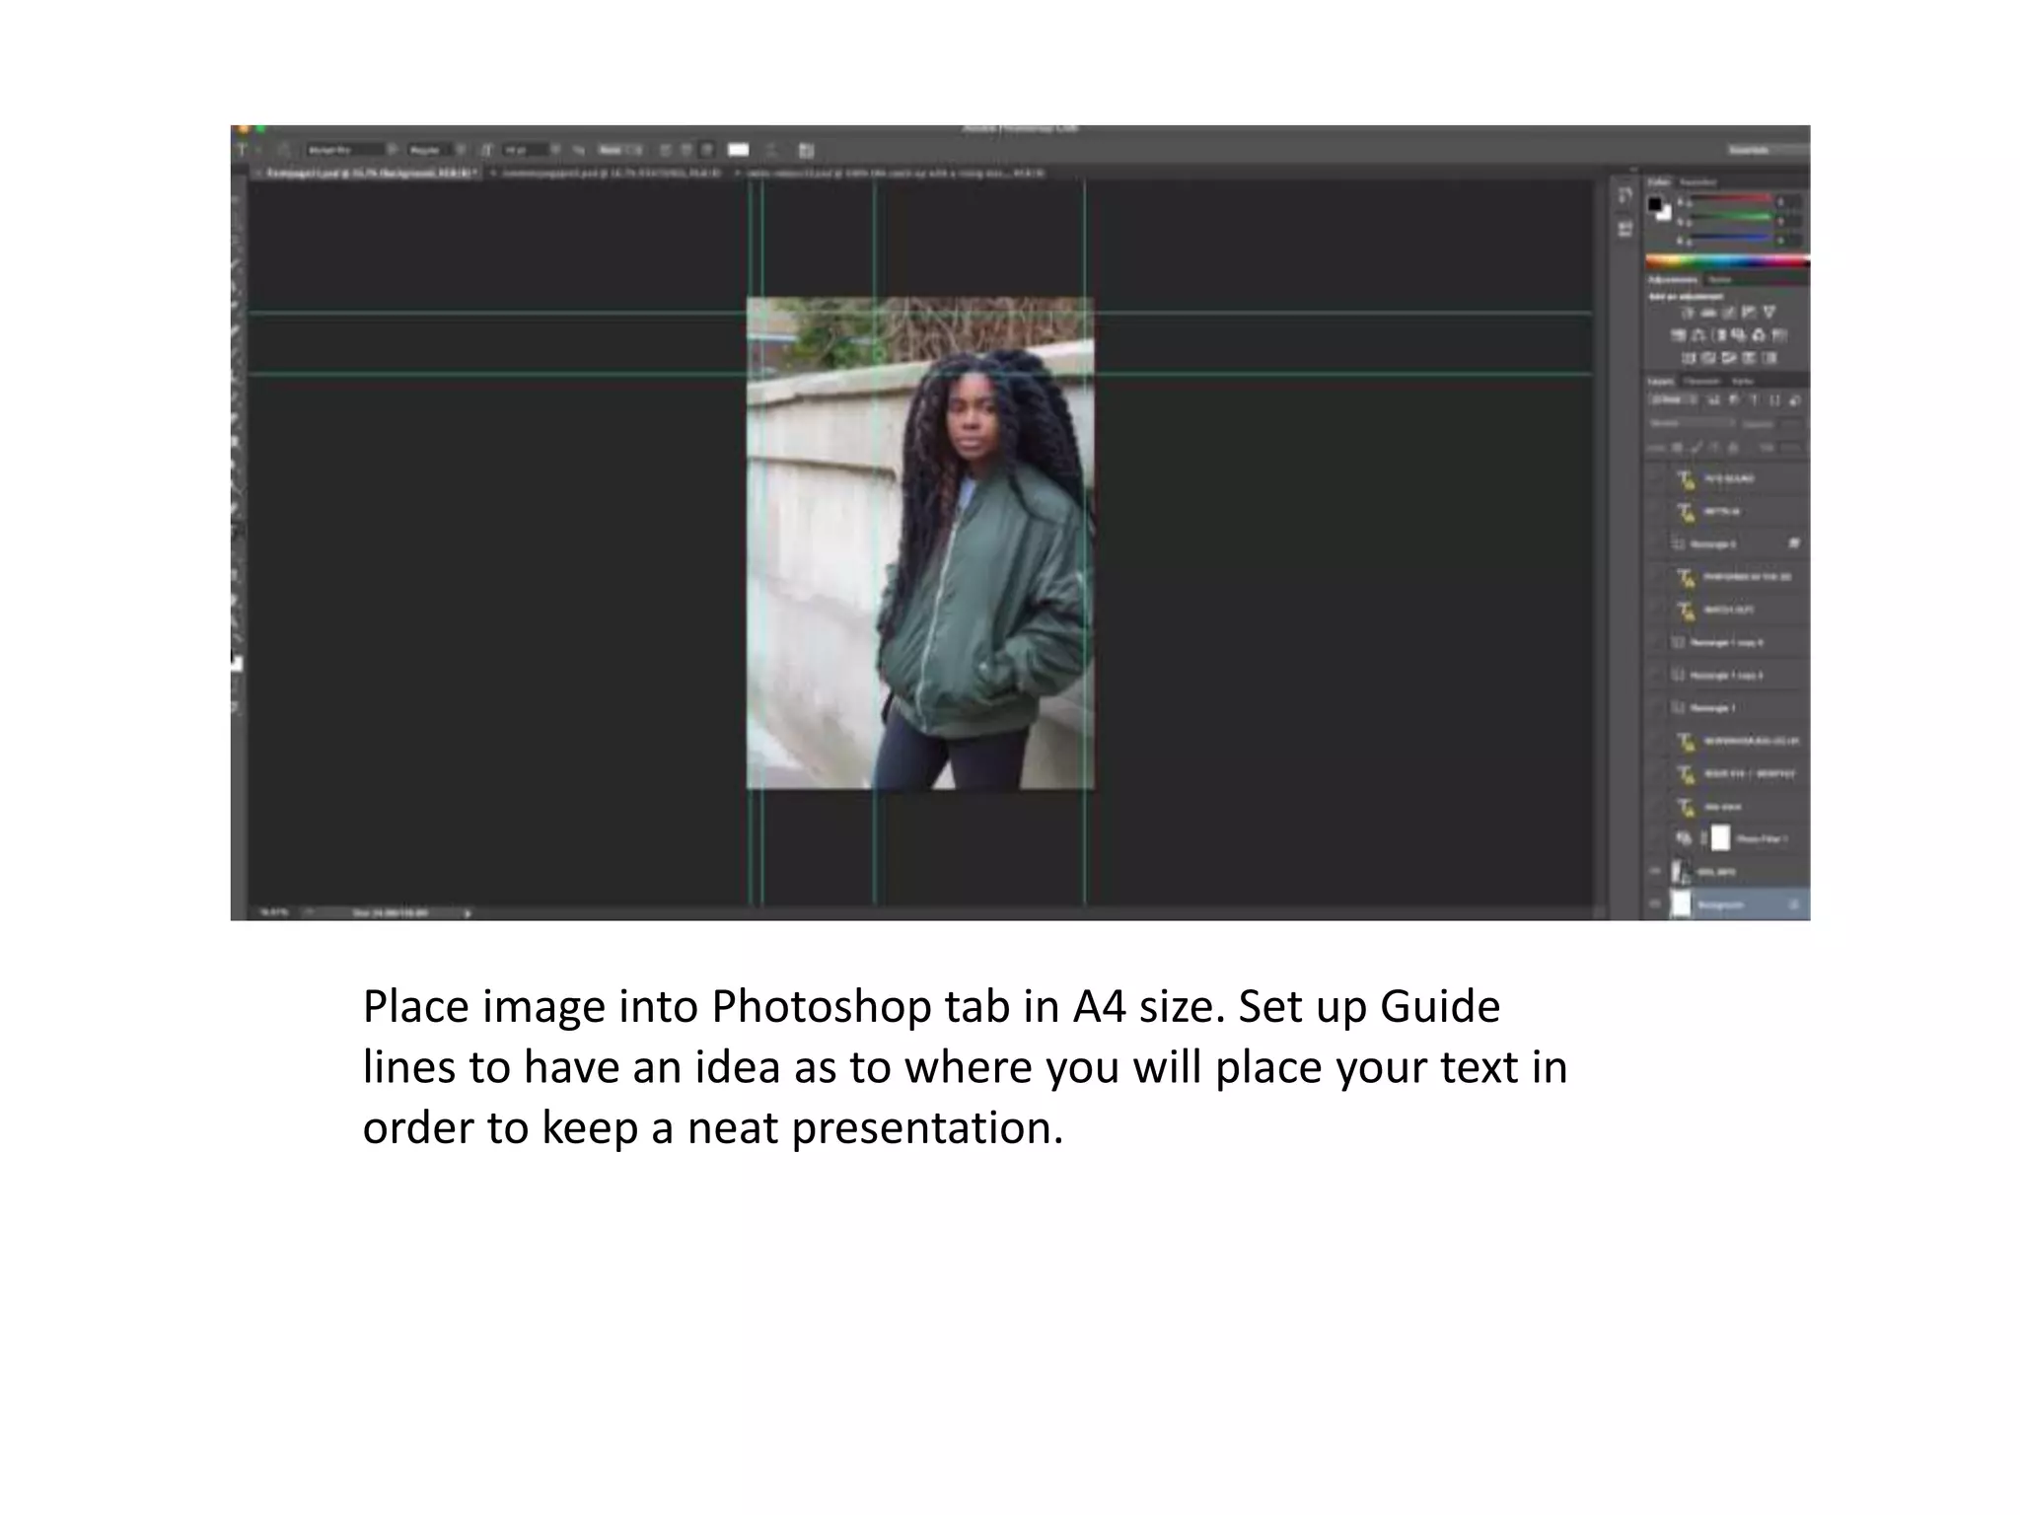The height and width of the screenshot is (1515, 2020).
Task: Click the History panel icon in collapsed dock
Action: [1624, 196]
